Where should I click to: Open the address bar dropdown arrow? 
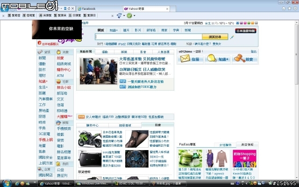coord(61,8)
